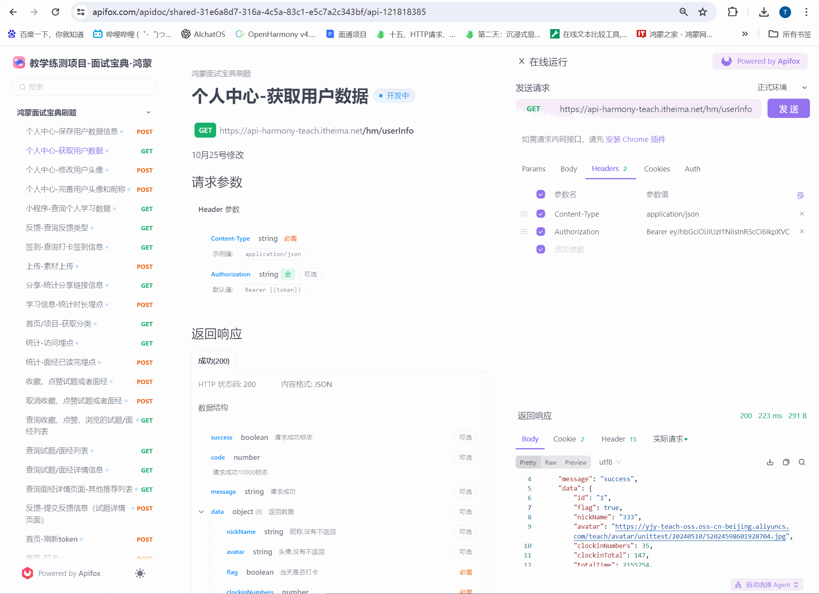Download the response body
The image size is (819, 594).
pos(770,462)
